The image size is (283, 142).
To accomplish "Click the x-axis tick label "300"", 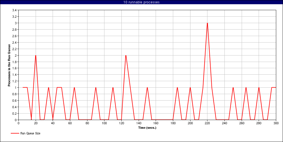I will click(x=276, y=123).
